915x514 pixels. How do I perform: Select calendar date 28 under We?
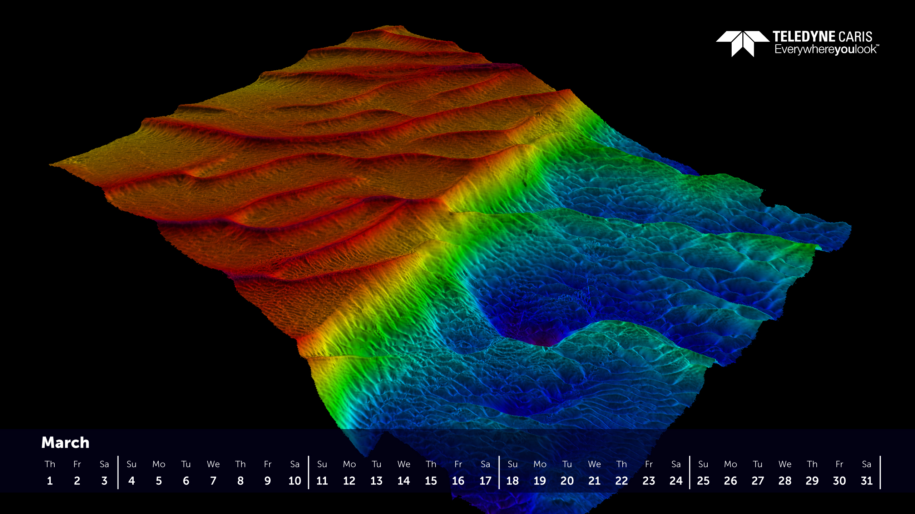(785, 481)
